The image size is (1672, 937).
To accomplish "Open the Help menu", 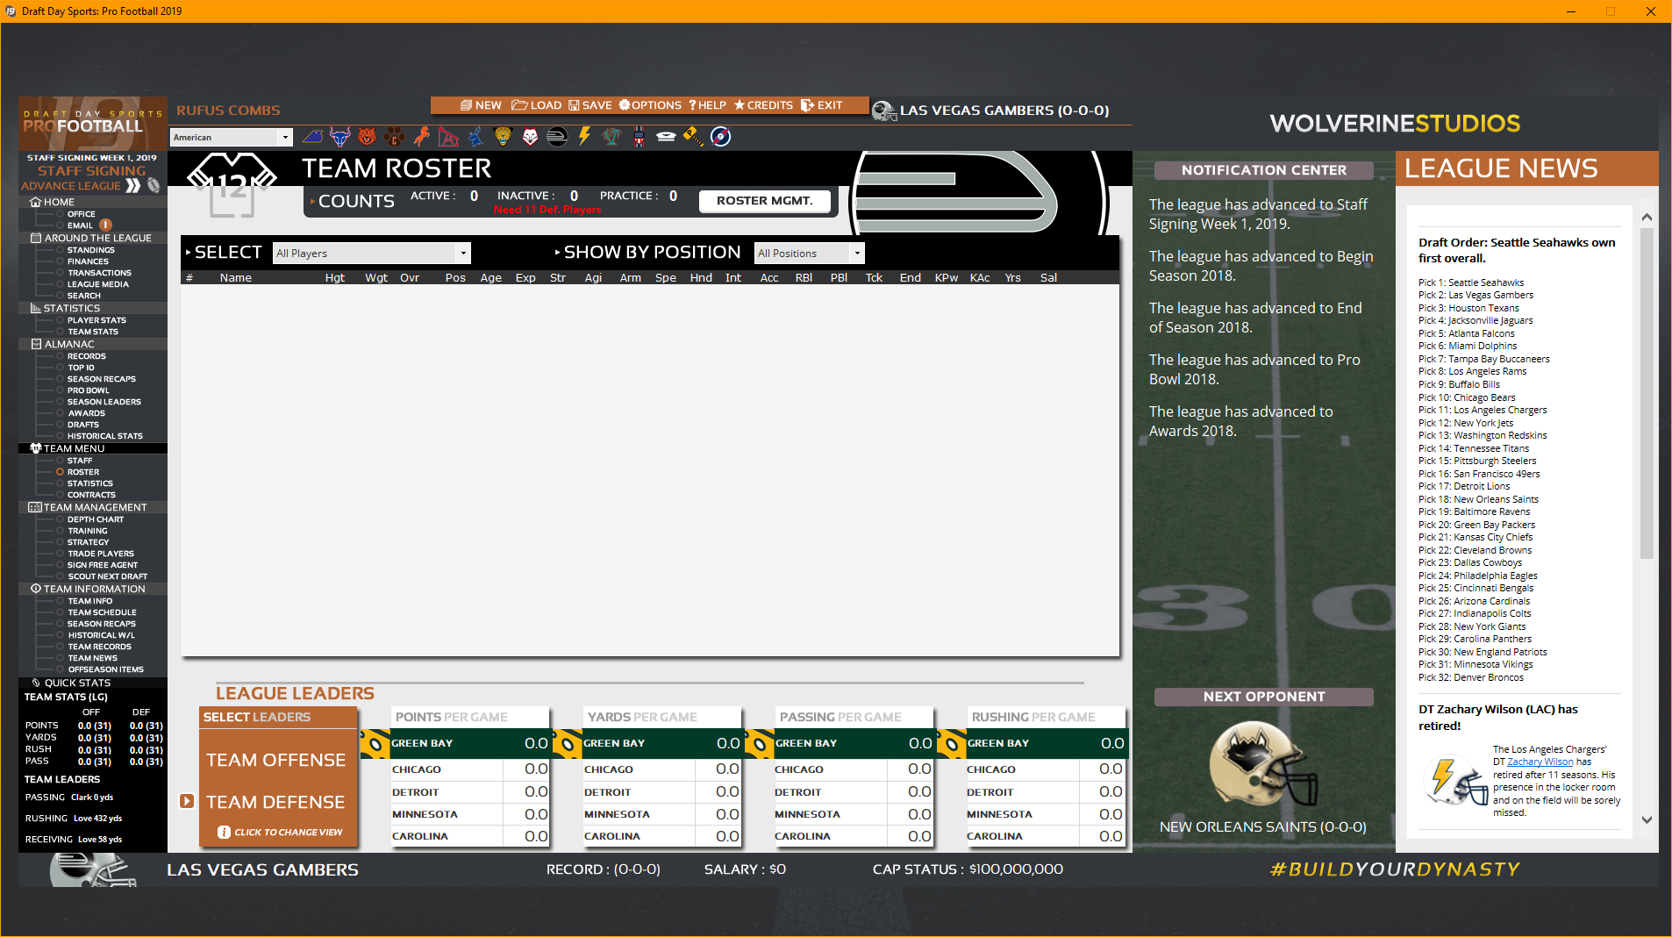I will 707,105.
